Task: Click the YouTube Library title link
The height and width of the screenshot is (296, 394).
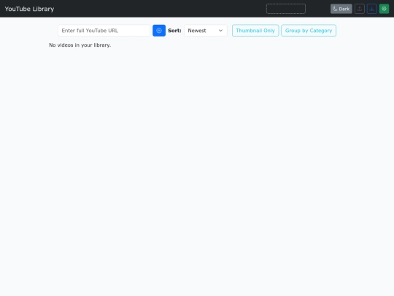Action: (x=29, y=9)
